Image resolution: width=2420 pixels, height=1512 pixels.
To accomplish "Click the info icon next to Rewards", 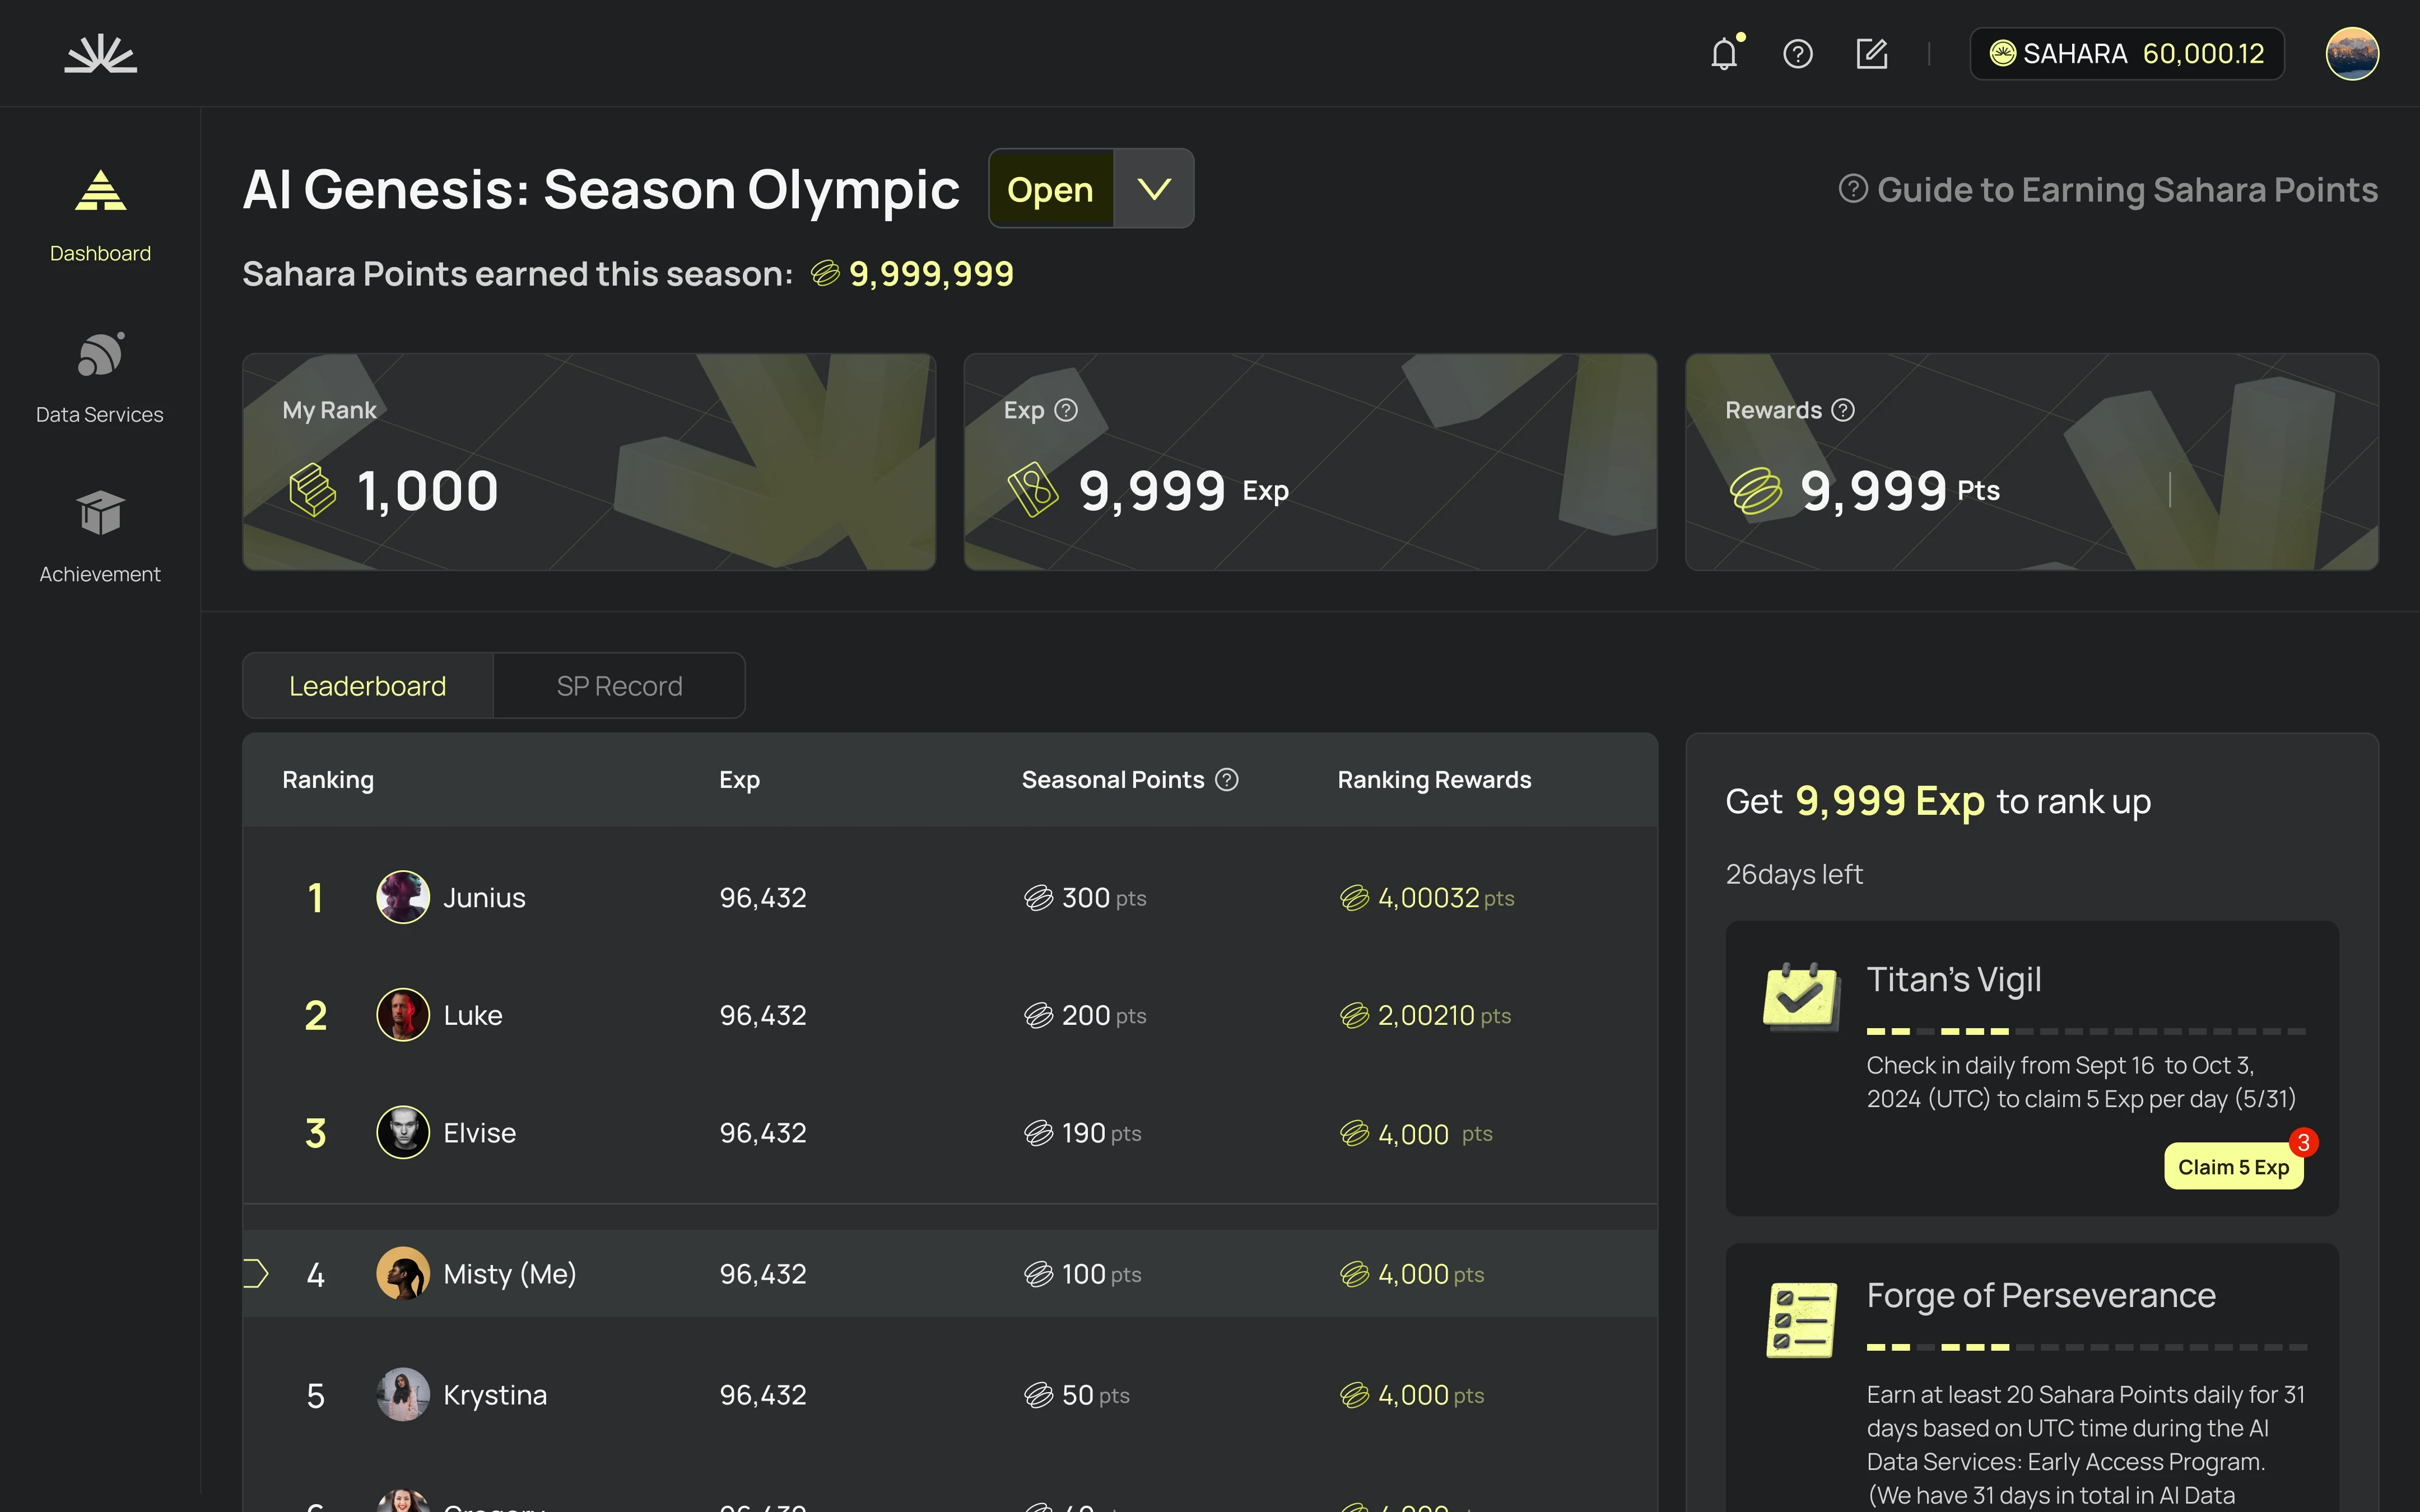I will click(1843, 410).
